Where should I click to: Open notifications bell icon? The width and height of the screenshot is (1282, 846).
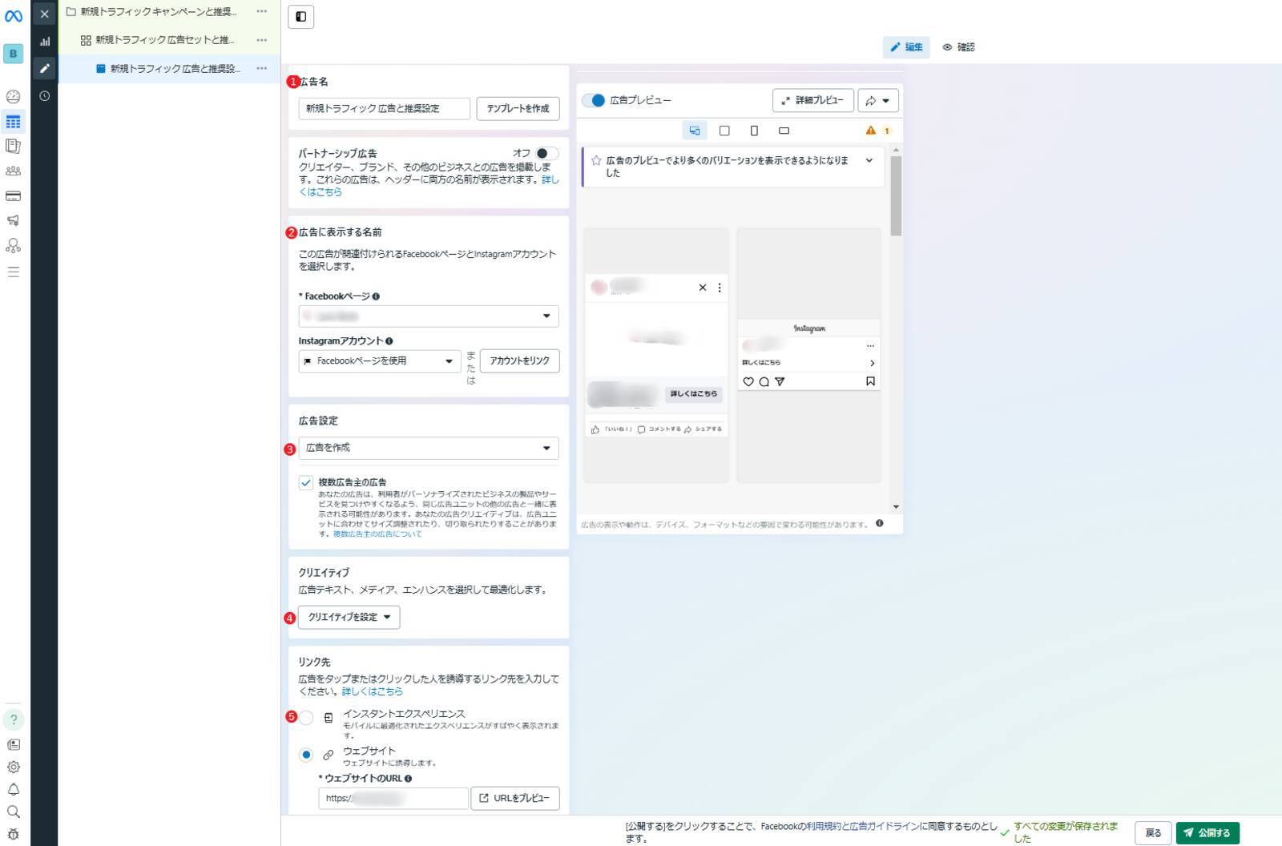pyautogui.click(x=14, y=789)
